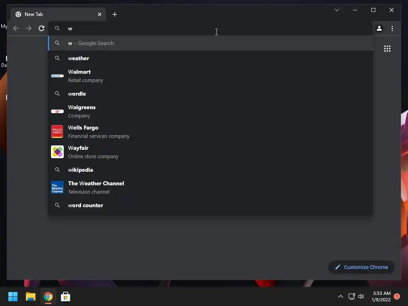
Task: Click magnifier icon beside 'weather'
Action: (57, 58)
